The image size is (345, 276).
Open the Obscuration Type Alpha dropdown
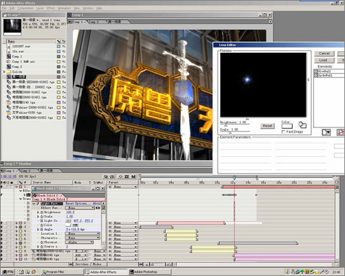coord(79,242)
